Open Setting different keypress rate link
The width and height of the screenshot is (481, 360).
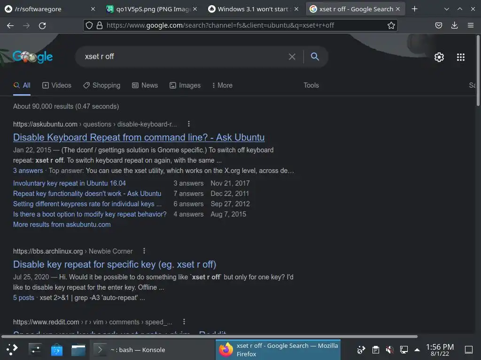pos(87,204)
